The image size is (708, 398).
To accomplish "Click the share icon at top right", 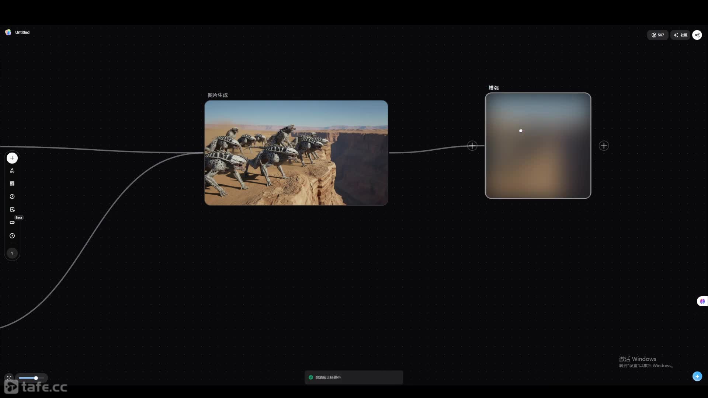I will click(x=697, y=35).
